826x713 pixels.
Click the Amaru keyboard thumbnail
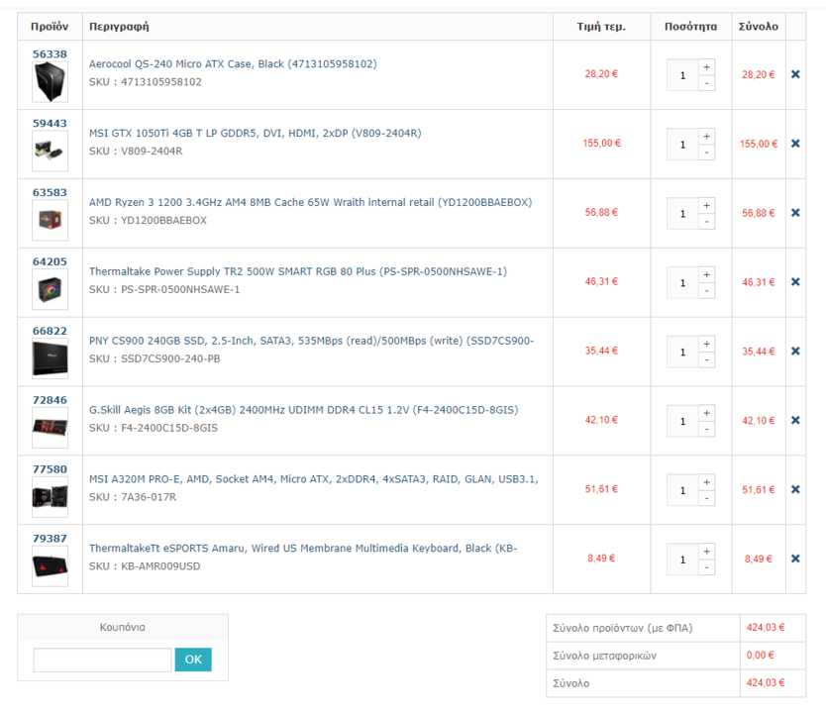point(51,566)
